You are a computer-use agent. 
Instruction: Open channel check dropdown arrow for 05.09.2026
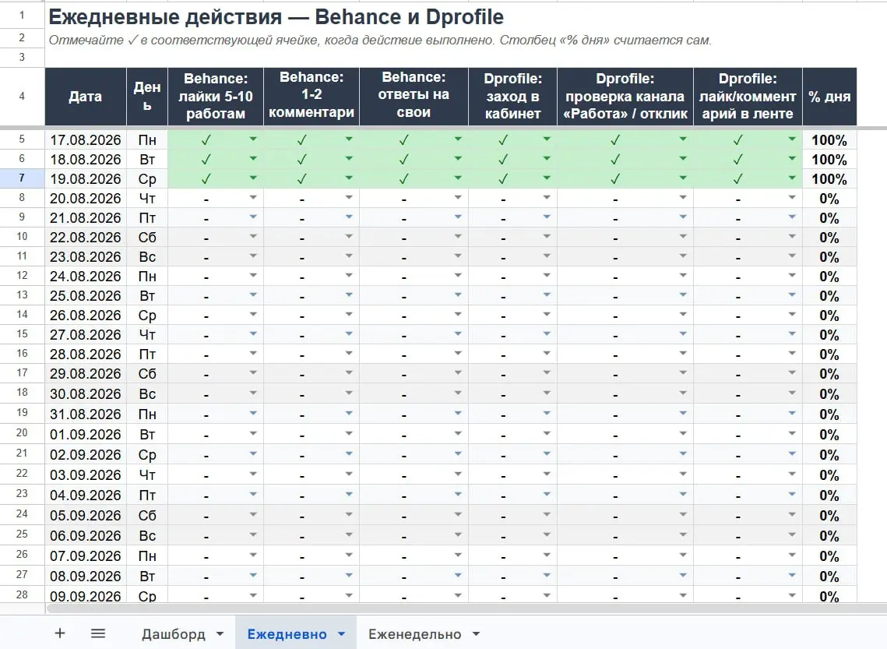[683, 514]
